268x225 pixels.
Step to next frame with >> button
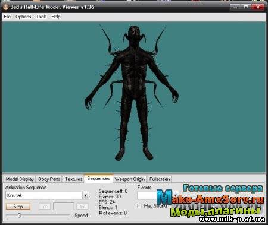pyautogui.click(x=82, y=207)
